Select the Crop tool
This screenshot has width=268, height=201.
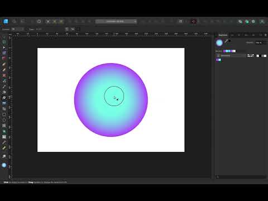(4, 109)
